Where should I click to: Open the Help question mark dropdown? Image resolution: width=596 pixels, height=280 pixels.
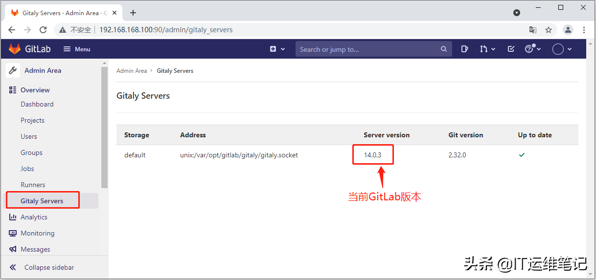coord(532,49)
